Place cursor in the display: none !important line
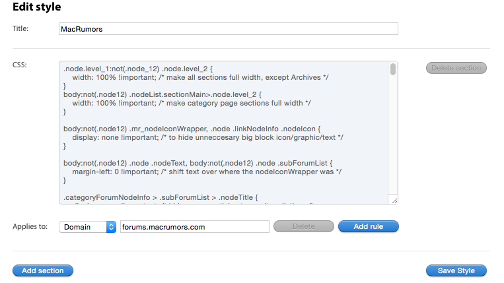 [x=207, y=137]
